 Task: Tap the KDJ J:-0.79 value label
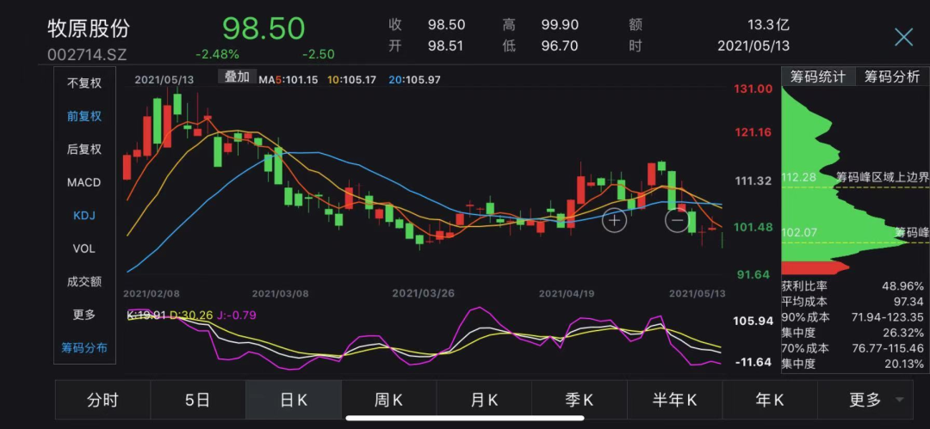(238, 316)
